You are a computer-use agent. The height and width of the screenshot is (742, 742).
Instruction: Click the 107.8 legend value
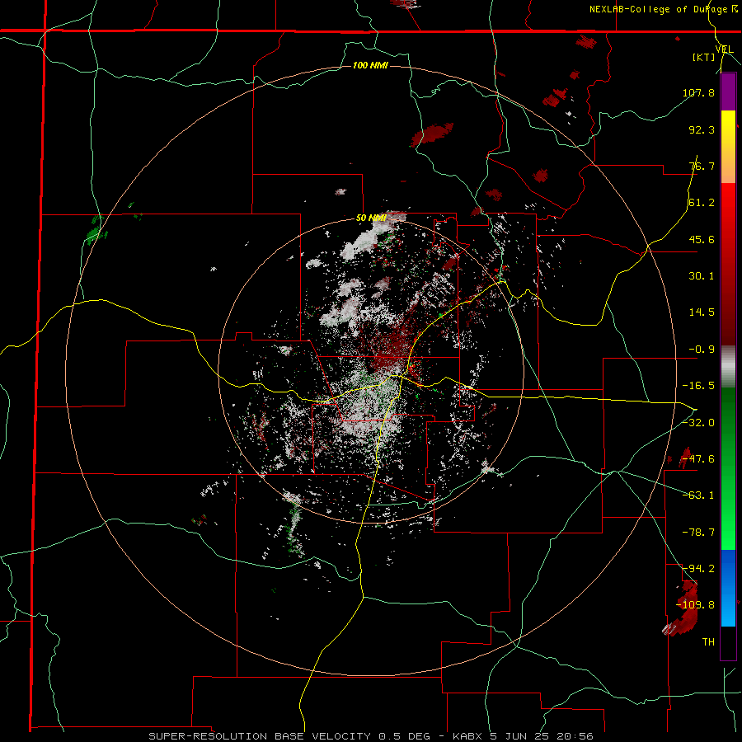tap(698, 92)
